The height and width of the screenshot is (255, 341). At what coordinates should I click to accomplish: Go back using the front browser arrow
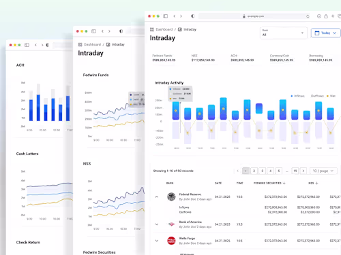pyautogui.click(x=175, y=16)
